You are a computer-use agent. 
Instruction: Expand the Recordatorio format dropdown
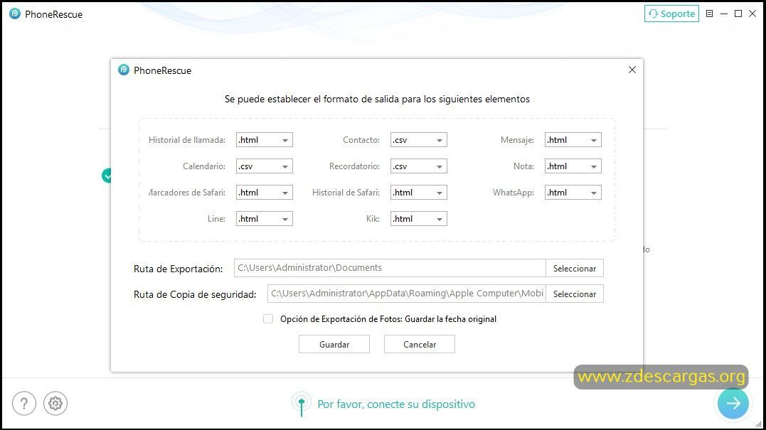(419, 166)
